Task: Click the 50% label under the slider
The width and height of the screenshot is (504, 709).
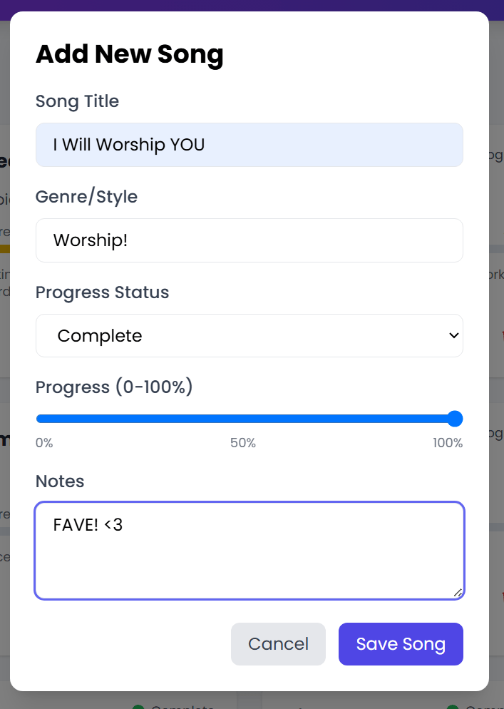Action: 243,443
